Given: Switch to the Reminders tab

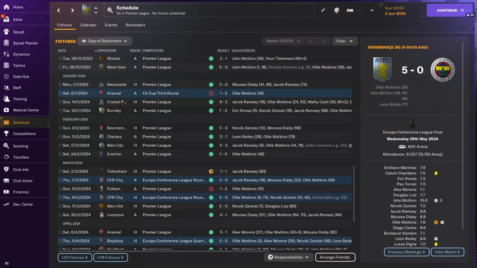Looking at the screenshot, I should (135, 25).
